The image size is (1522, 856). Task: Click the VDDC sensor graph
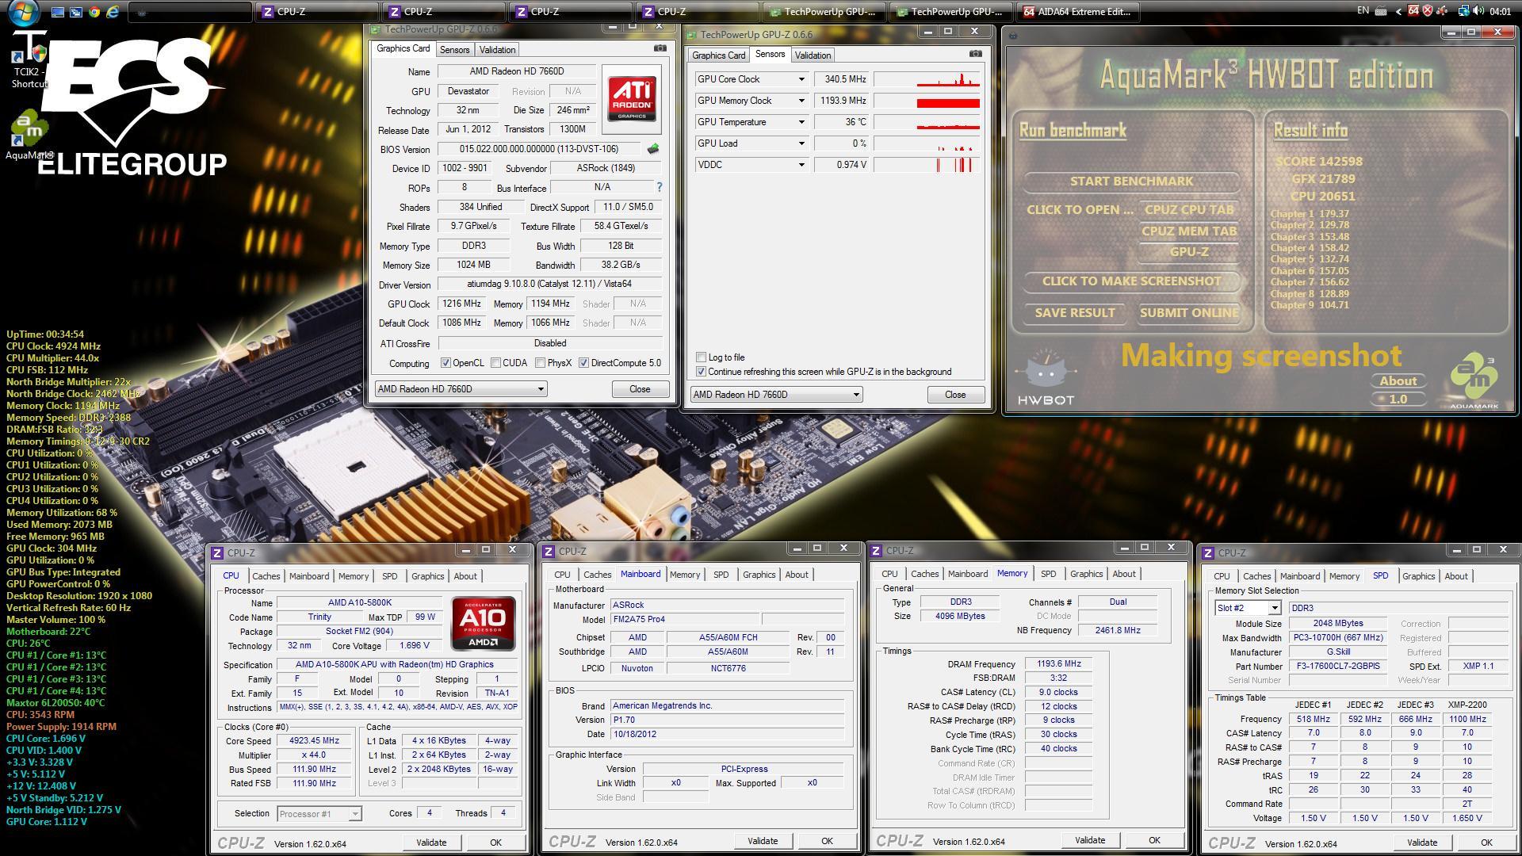point(927,165)
